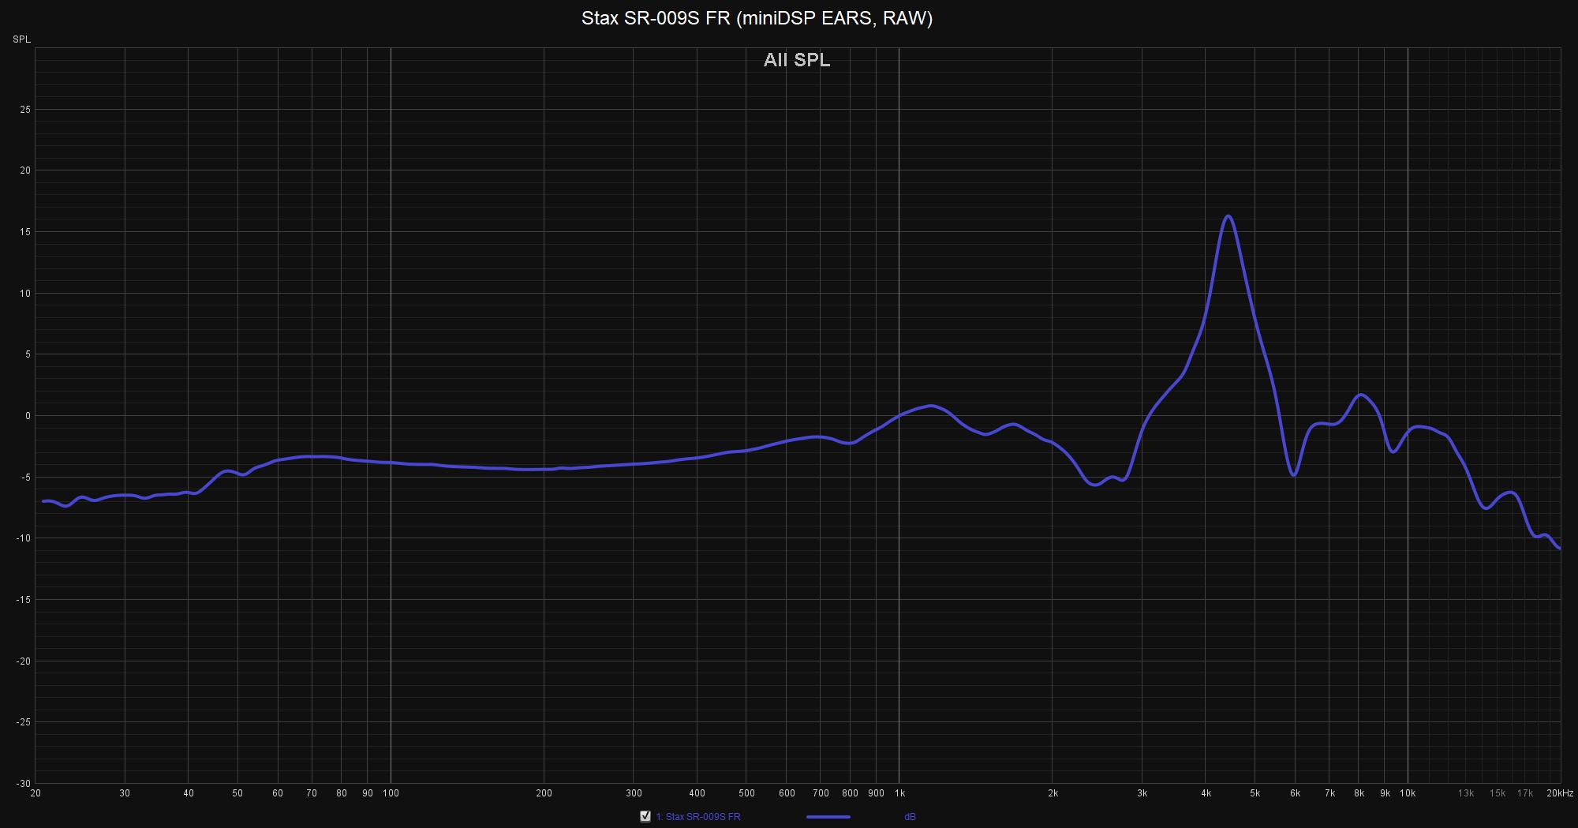The width and height of the screenshot is (1578, 828).
Task: Click the 2k frequency axis label
Action: [x=1052, y=793]
